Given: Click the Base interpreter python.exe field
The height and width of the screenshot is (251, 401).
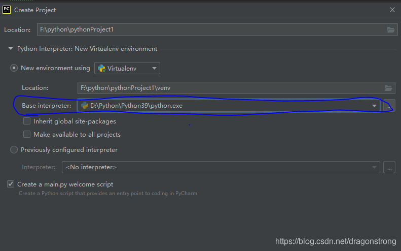Looking at the screenshot, I should (x=229, y=106).
